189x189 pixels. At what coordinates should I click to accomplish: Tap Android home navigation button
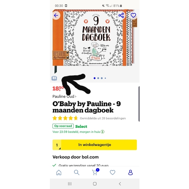(x=95, y=184)
